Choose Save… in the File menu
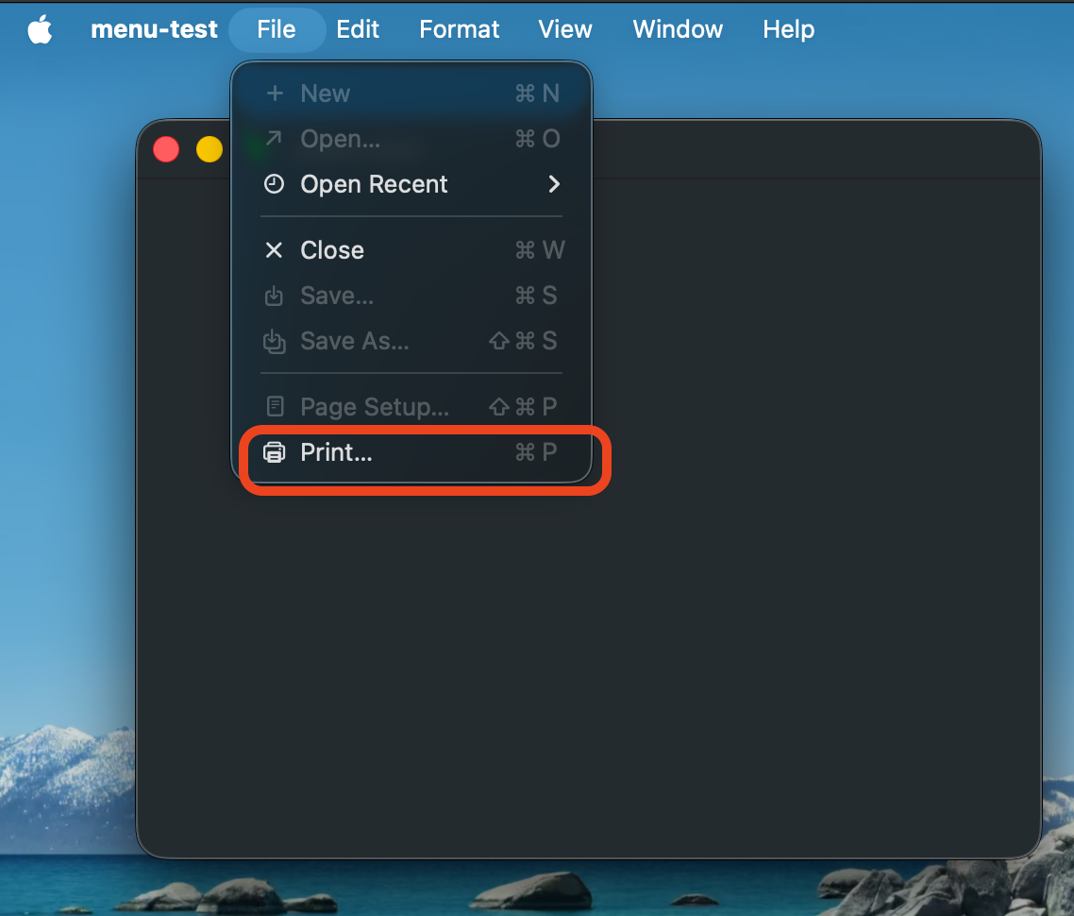 (411, 296)
